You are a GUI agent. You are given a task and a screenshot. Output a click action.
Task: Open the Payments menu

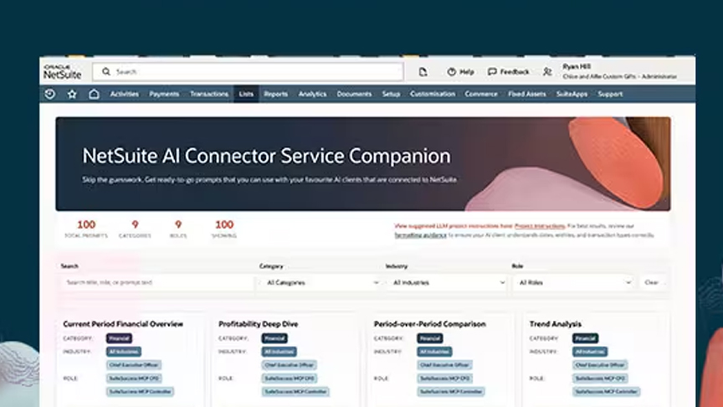[164, 94]
